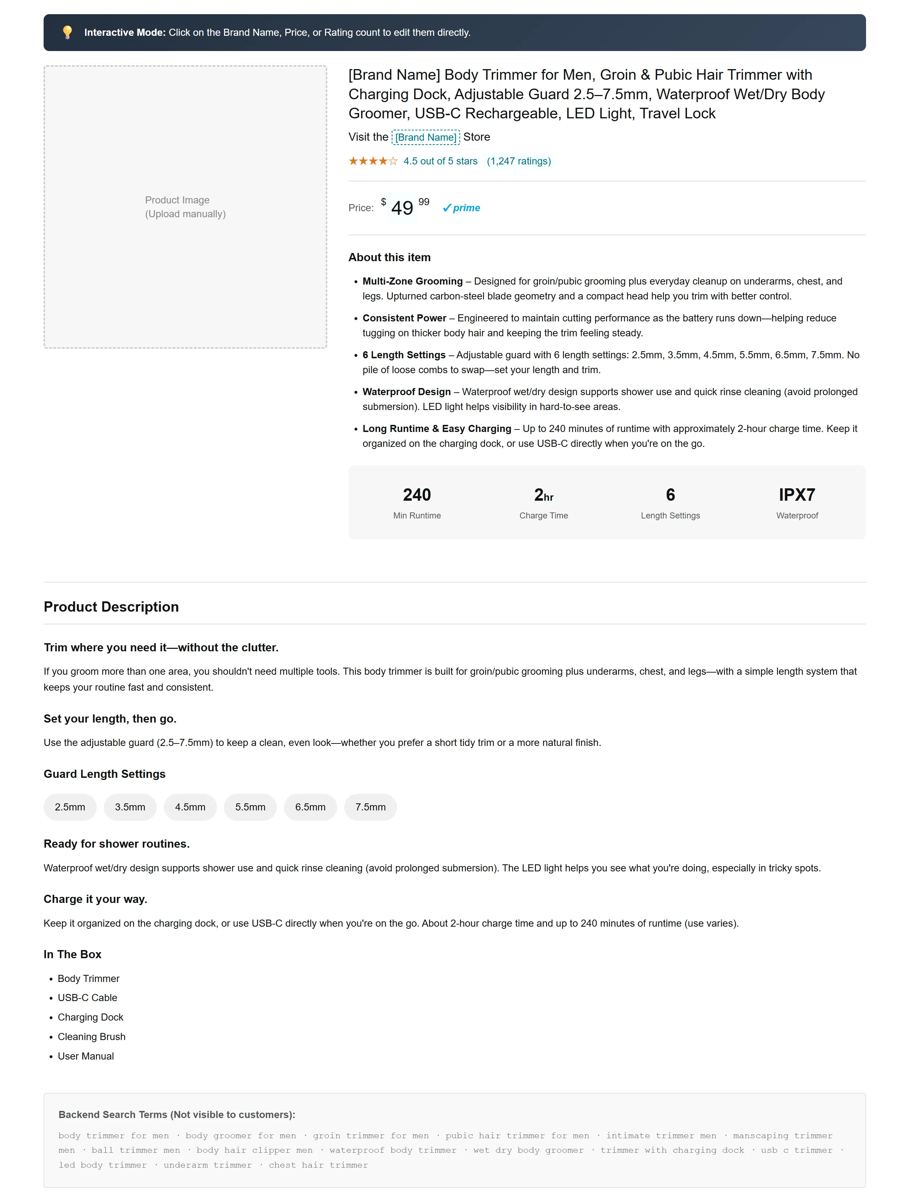Click the 4.5 out of 5 stars text
Image resolution: width=899 pixels, height=1202 pixels.
(440, 161)
